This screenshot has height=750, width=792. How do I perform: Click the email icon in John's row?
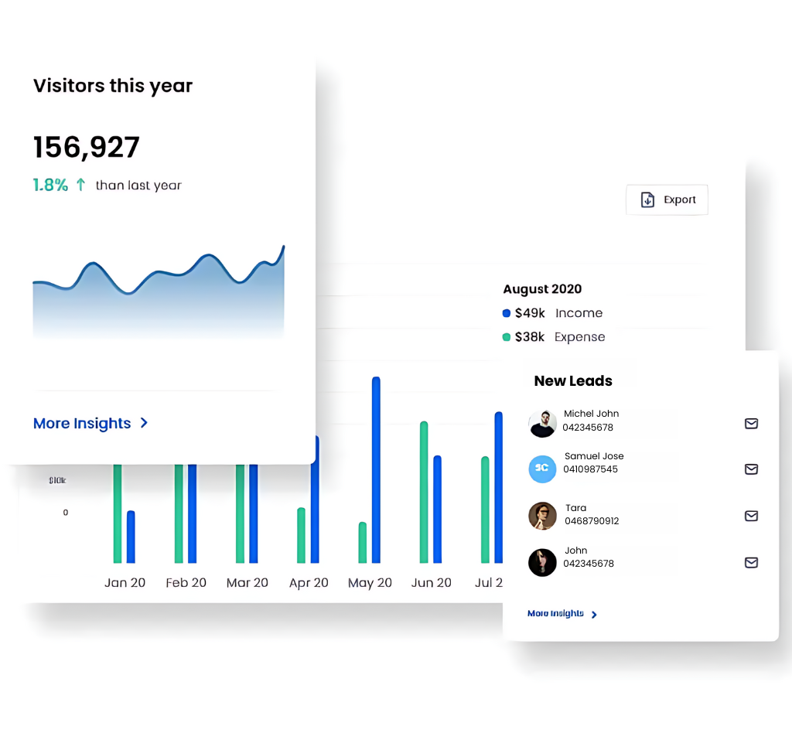pyautogui.click(x=750, y=563)
